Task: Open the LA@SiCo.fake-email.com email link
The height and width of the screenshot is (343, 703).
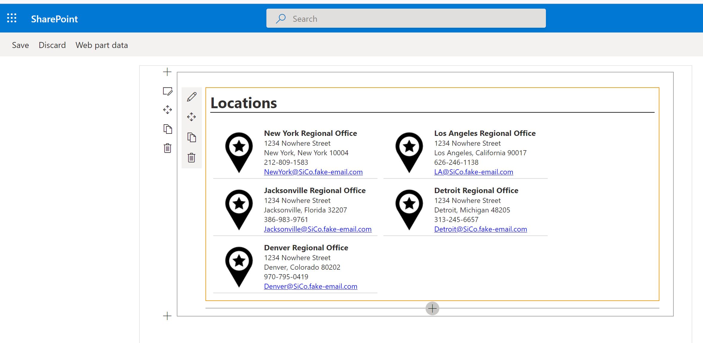Action: (474, 172)
